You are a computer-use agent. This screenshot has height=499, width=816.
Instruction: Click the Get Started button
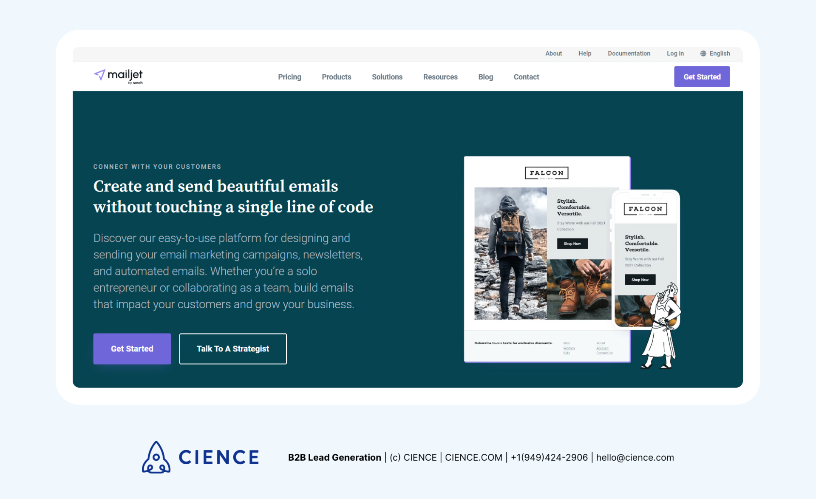coord(703,77)
